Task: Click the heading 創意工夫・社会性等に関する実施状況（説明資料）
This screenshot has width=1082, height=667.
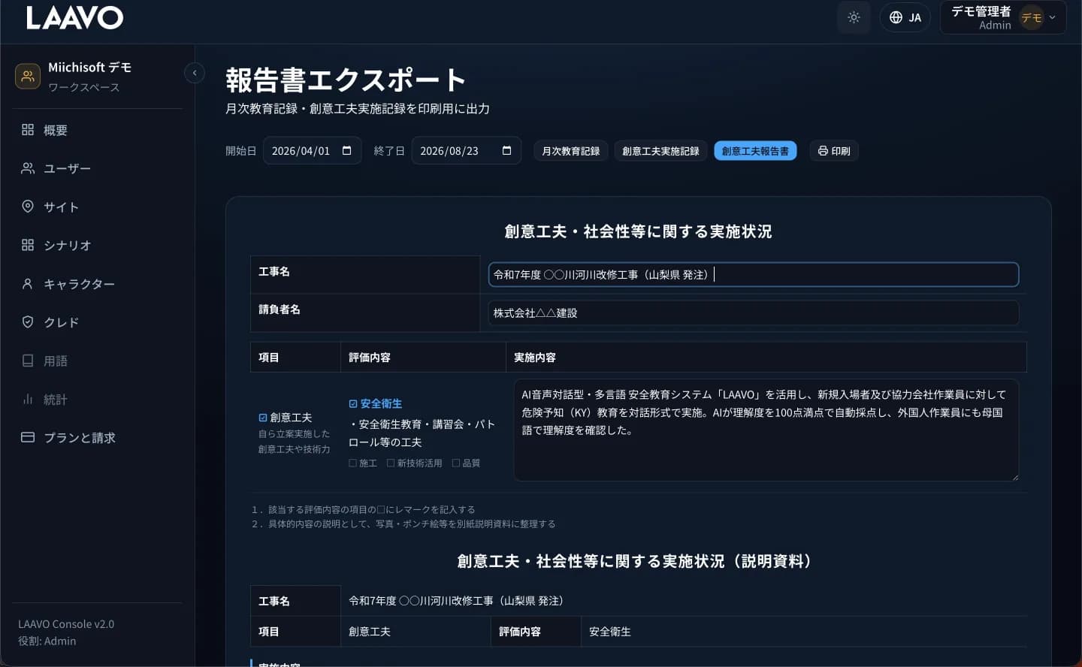Action: coord(638,561)
